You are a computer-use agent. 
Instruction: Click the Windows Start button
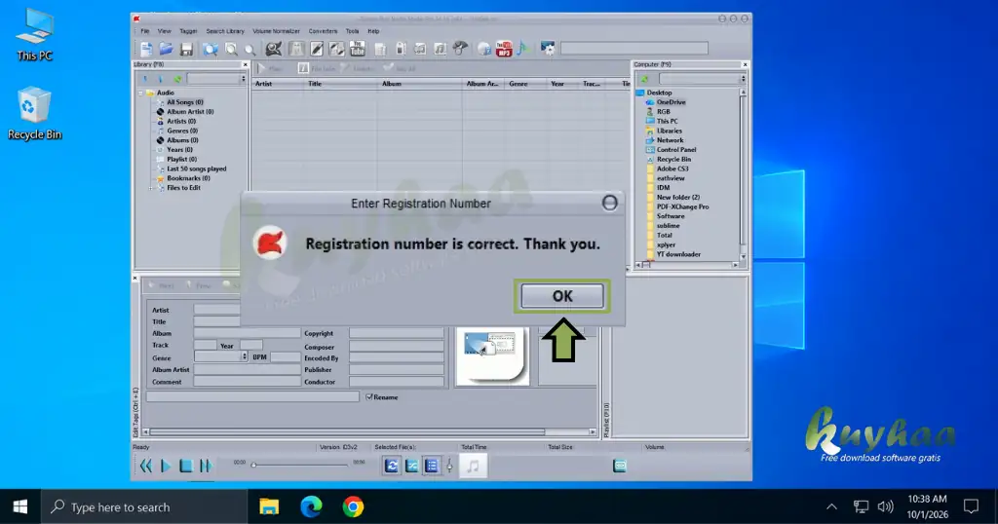point(20,506)
